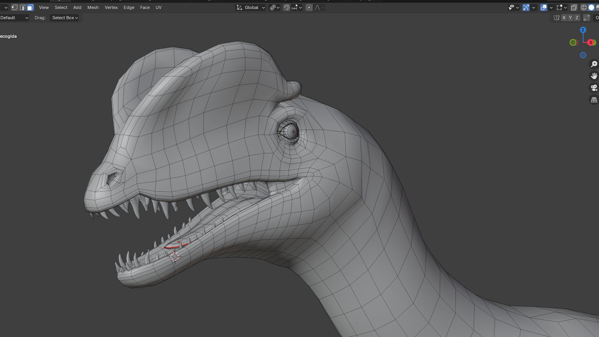Open the UV menu
Image resolution: width=599 pixels, height=337 pixels.
click(x=158, y=7)
